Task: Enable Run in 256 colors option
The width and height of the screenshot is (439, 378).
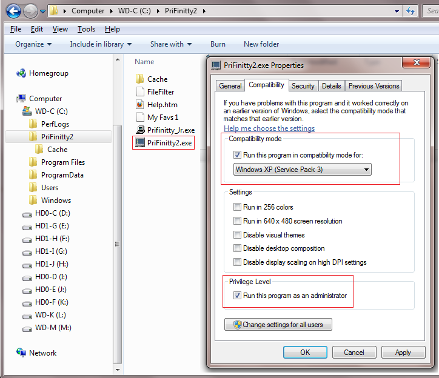Action: tap(237, 207)
